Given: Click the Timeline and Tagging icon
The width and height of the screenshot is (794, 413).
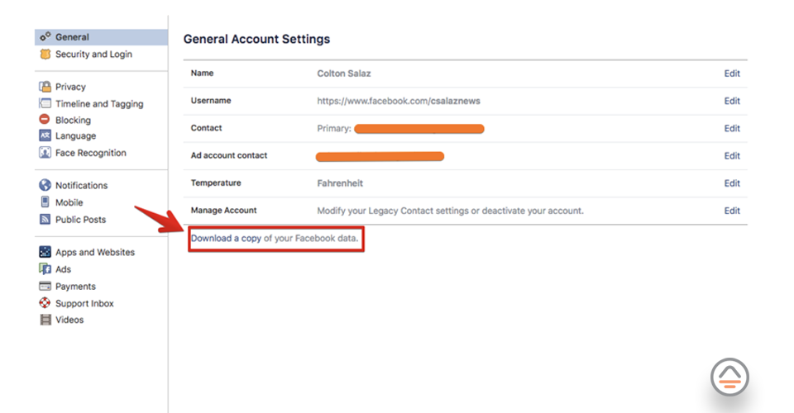Looking at the screenshot, I should [45, 103].
